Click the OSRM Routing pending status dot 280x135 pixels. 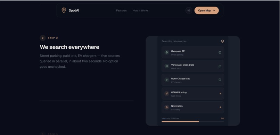[220, 93]
